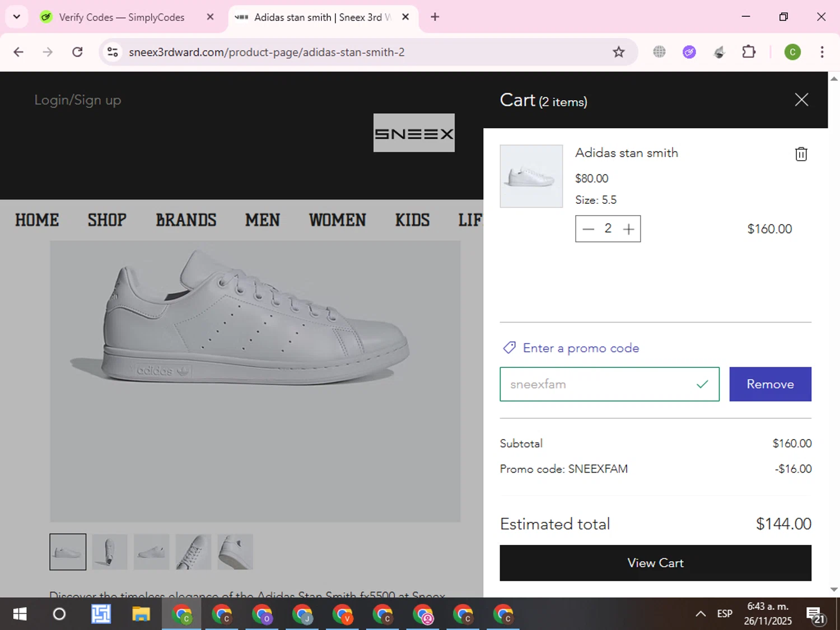The height and width of the screenshot is (630, 840).
Task: Open the Windows Start menu
Action: coord(20,614)
